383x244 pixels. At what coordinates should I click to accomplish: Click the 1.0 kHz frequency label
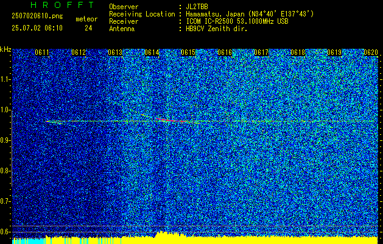[5, 110]
